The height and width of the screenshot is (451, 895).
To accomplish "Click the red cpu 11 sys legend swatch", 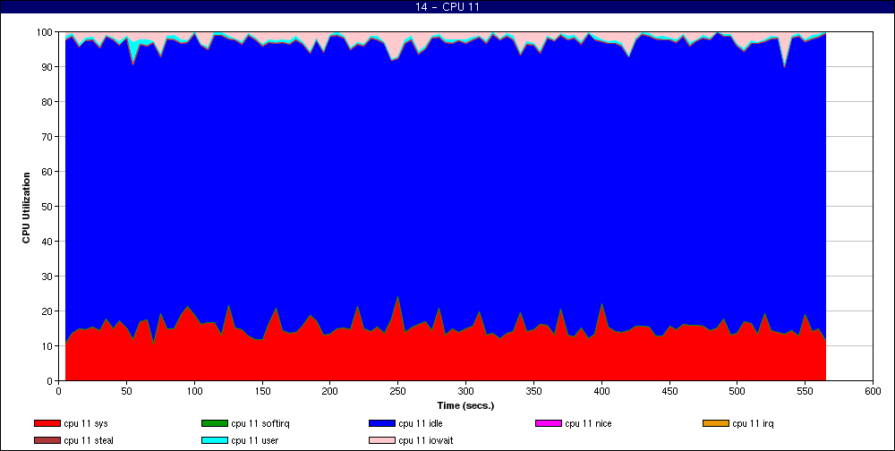I will (x=47, y=423).
